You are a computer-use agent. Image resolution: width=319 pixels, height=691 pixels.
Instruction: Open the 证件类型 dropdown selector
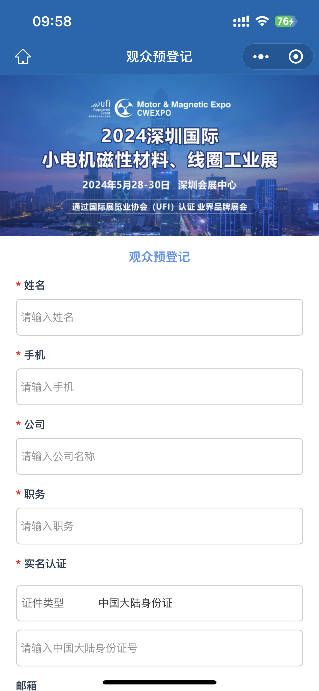tap(159, 603)
